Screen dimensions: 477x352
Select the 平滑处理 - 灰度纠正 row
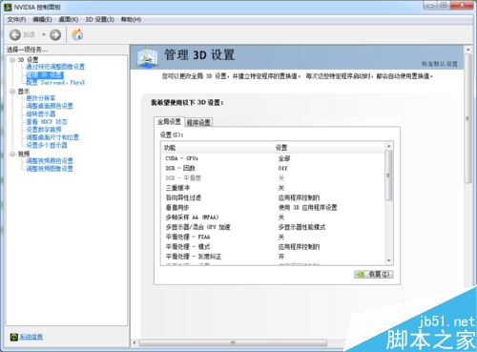[x=273, y=257]
